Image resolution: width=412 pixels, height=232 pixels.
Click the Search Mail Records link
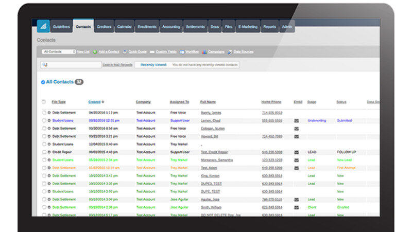tap(117, 65)
